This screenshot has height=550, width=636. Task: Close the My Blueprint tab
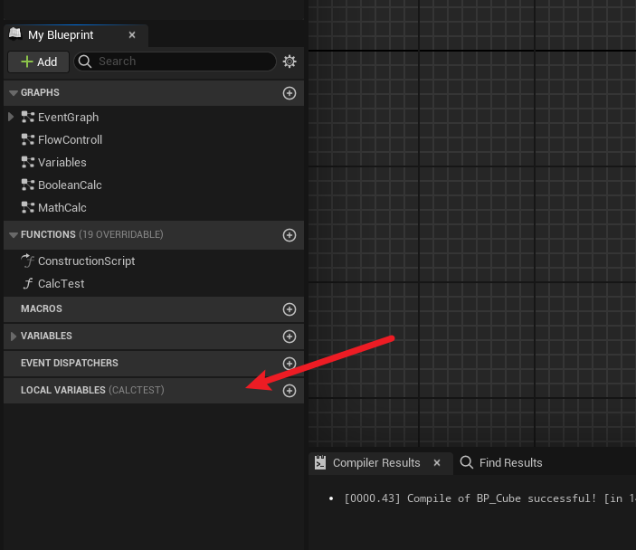coord(132,35)
